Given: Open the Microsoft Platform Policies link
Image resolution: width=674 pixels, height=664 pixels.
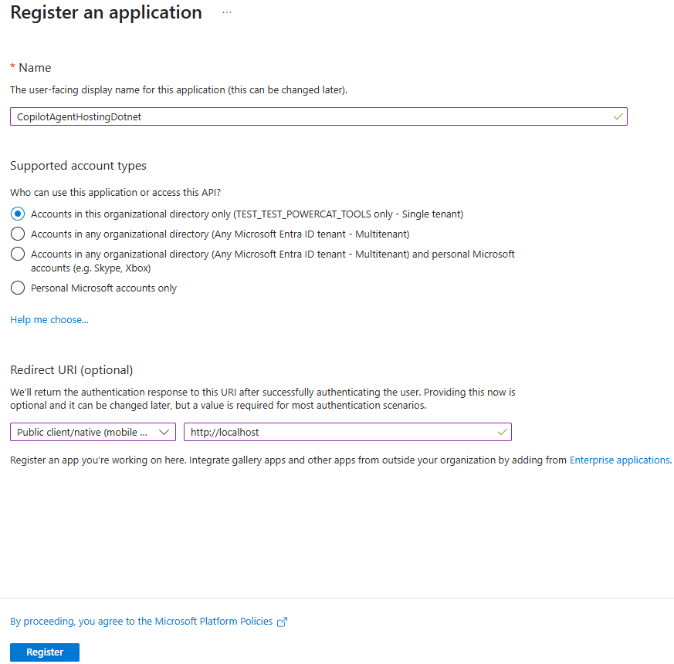Looking at the screenshot, I should coord(141,621).
